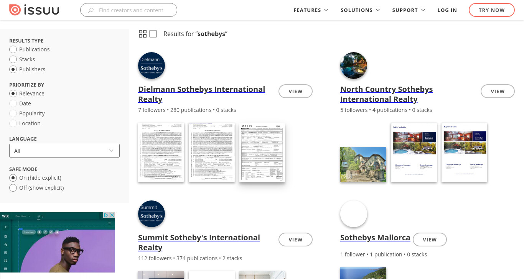Image resolution: width=524 pixels, height=279 pixels.
Task: Click the search magnifier icon
Action: (91, 10)
